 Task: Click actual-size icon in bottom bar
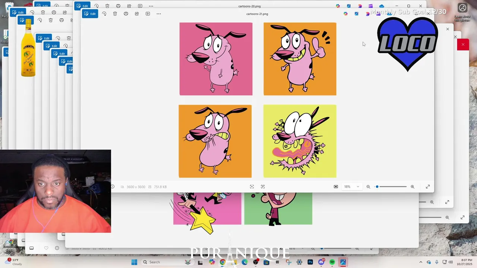coord(263,187)
